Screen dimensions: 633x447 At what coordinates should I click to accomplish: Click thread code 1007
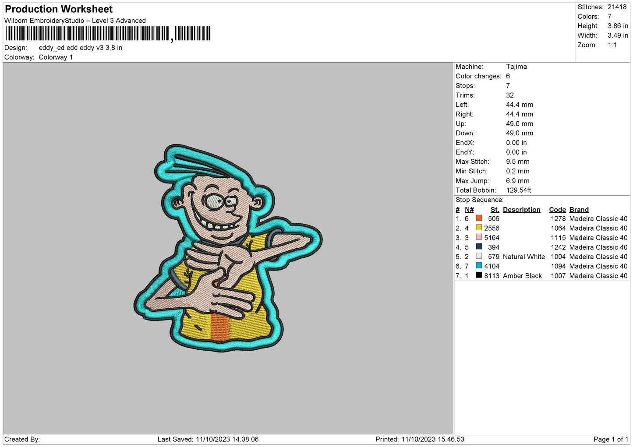pos(559,276)
